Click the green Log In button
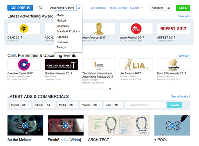Screen dimensions: 199x146 (183, 8)
